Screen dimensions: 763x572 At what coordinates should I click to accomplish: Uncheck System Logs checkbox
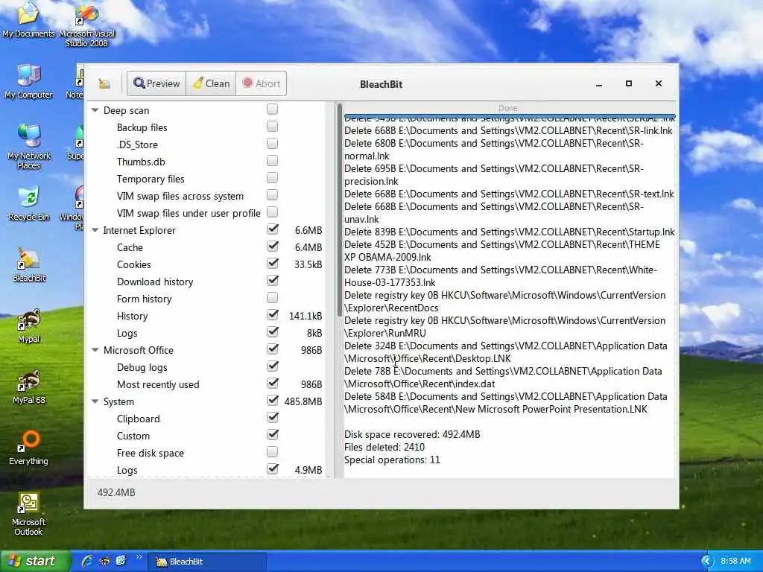273,469
